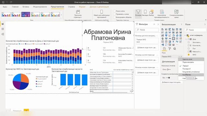Select the scatter chart visualization icon
This screenshot has height=116, width=207.
point(170,35)
